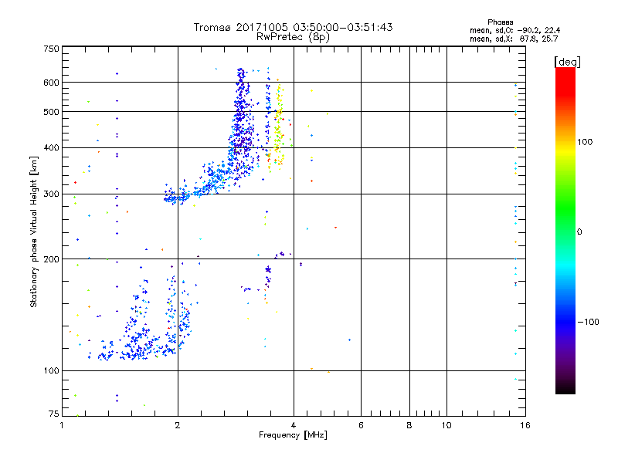This screenshot has width=618, height=463.
Task: Click the x-axis tick label '10'
Action: pyautogui.click(x=447, y=425)
